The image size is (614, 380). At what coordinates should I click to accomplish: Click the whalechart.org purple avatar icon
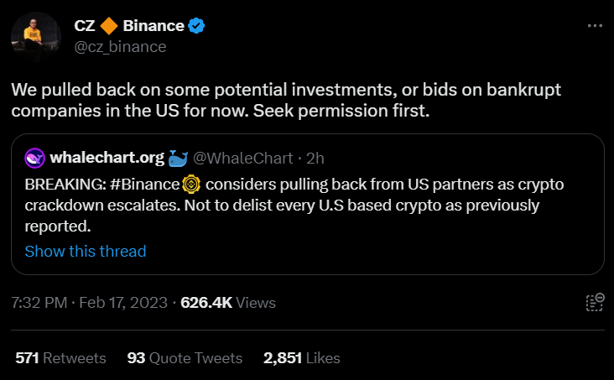point(35,158)
